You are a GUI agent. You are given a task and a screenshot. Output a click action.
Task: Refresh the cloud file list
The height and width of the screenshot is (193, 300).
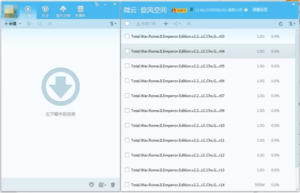tap(280, 24)
